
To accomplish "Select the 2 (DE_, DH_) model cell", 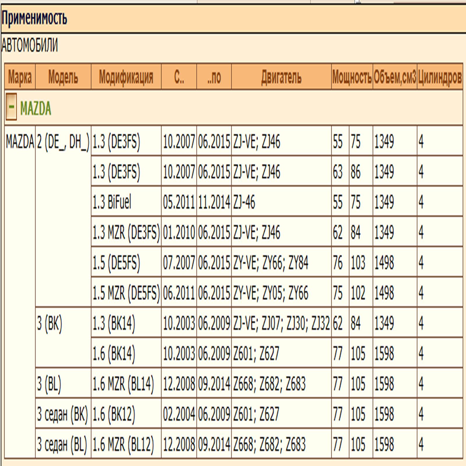I will 63,142.
